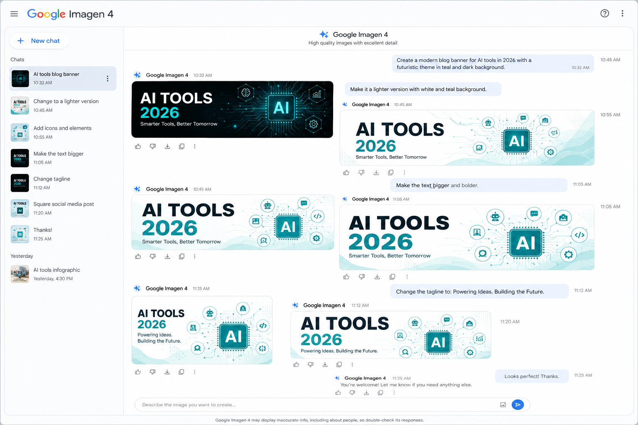Open the 11:12 AM new-tagline banner image
Image resolution: width=638 pixels, height=425 pixels.
[x=391, y=335]
